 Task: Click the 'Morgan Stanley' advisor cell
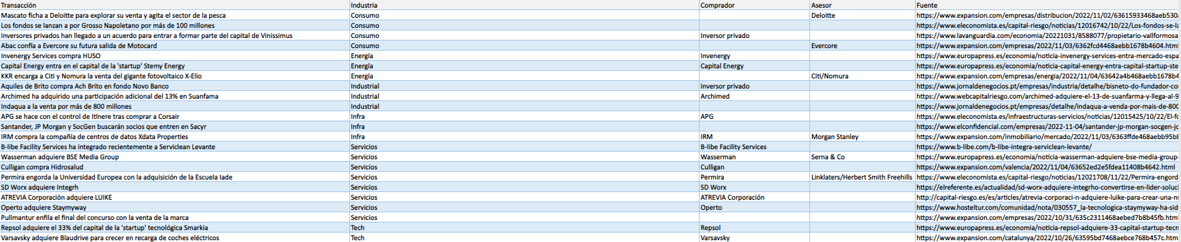tap(863, 136)
